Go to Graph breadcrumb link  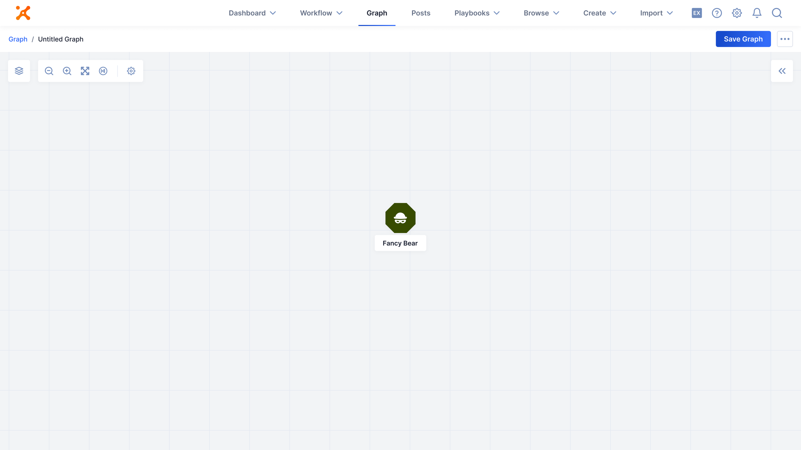pos(18,39)
